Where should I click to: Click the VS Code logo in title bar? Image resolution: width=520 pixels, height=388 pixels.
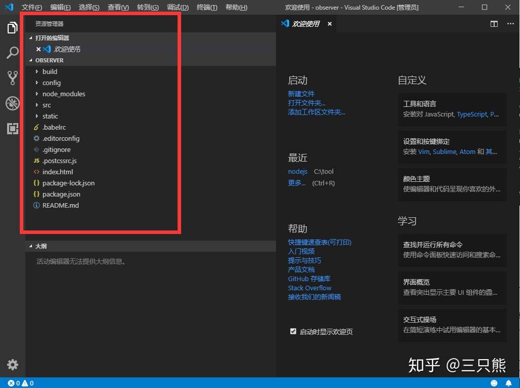[9, 7]
